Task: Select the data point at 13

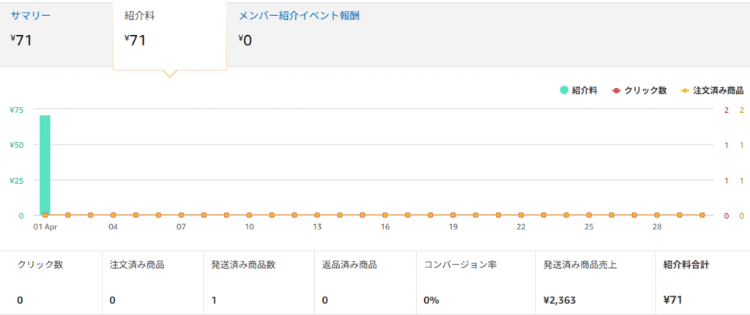Action: (317, 215)
